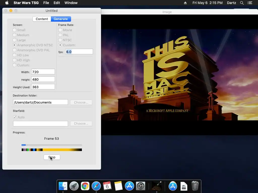Click the Image window title bar

[179, 12]
